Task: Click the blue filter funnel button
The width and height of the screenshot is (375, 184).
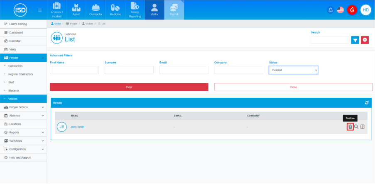Action: [355, 40]
